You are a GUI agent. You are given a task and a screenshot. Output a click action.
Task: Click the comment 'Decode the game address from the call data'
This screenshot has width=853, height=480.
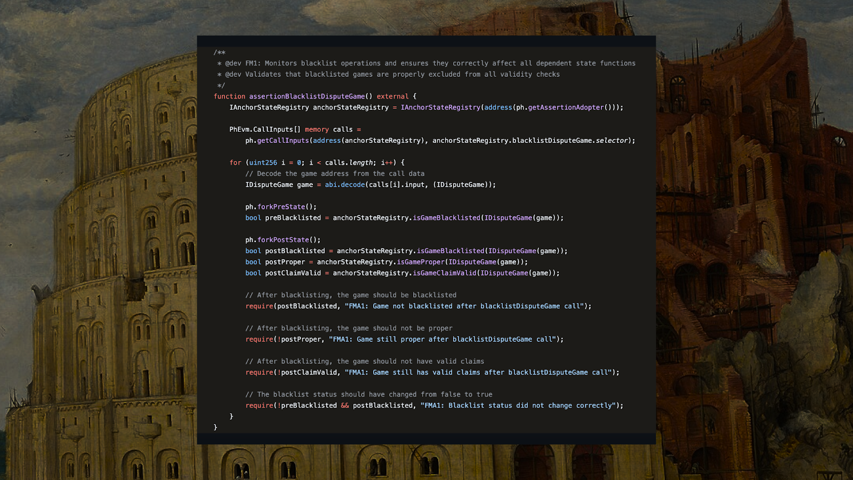point(335,174)
